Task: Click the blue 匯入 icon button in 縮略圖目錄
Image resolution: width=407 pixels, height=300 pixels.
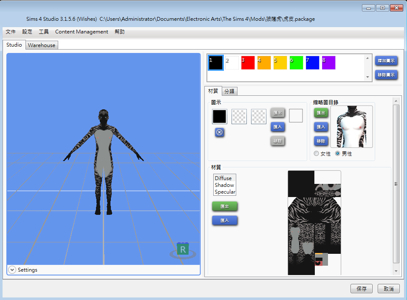Action: [x=321, y=127]
